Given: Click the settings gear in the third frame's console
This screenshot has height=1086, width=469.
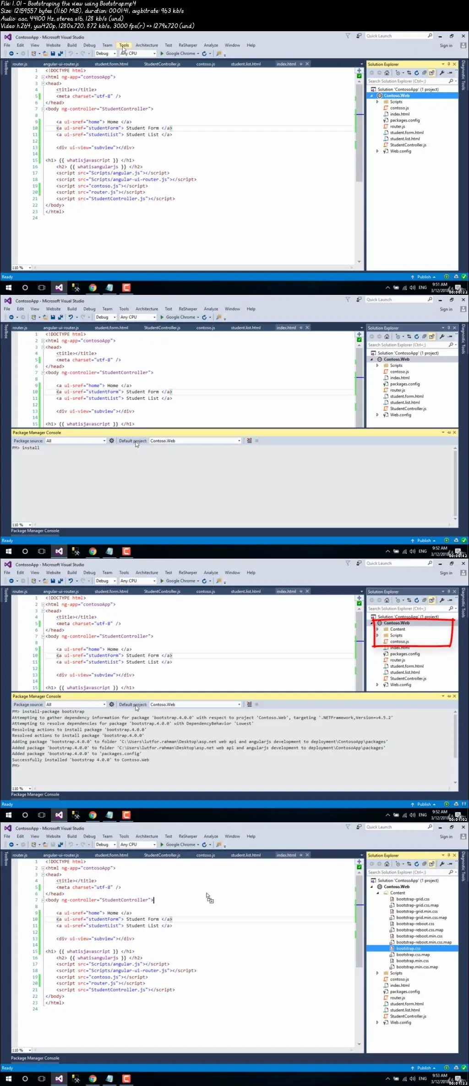Looking at the screenshot, I should [111, 704].
